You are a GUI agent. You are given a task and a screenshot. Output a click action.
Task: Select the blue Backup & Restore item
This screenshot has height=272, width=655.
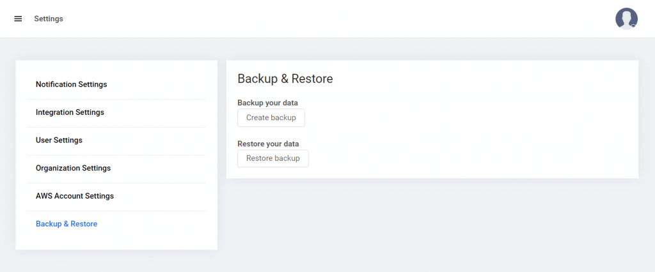tap(67, 224)
